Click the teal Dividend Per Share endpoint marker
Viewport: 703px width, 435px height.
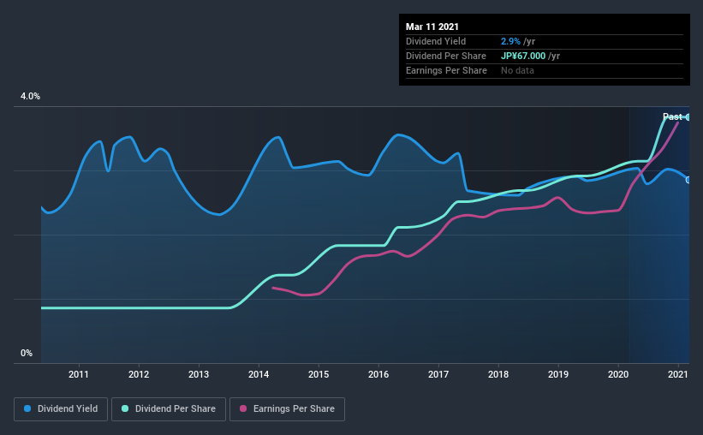[x=688, y=117]
